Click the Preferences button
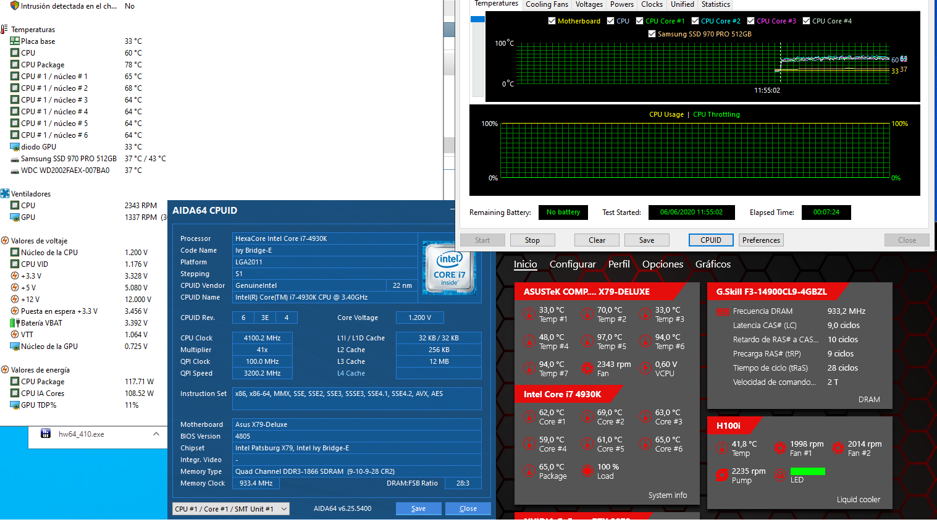937x522 pixels. [761, 240]
